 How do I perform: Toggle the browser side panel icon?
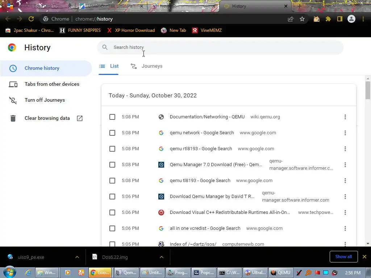tap(340, 19)
